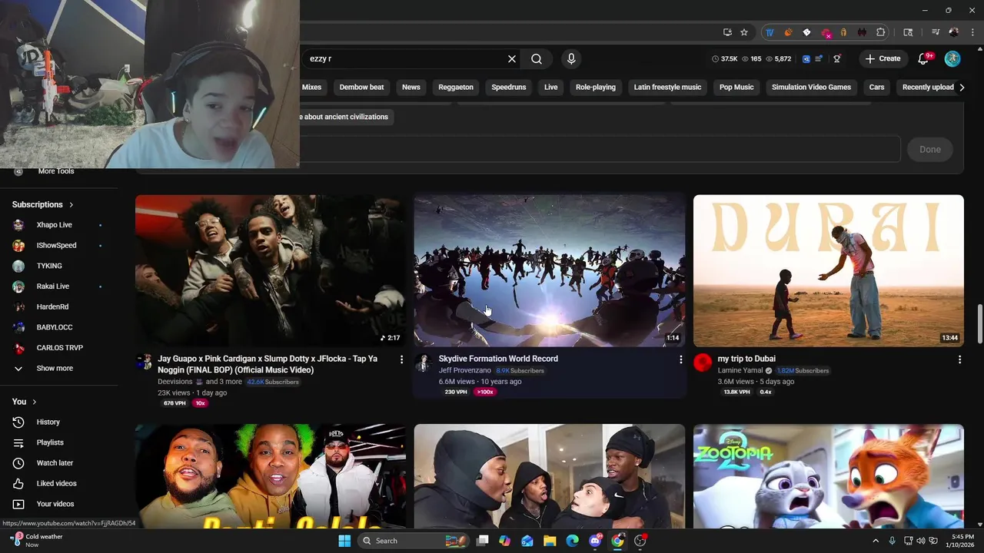Select the Latin freestyle music chip
984x553 pixels.
[667, 87]
